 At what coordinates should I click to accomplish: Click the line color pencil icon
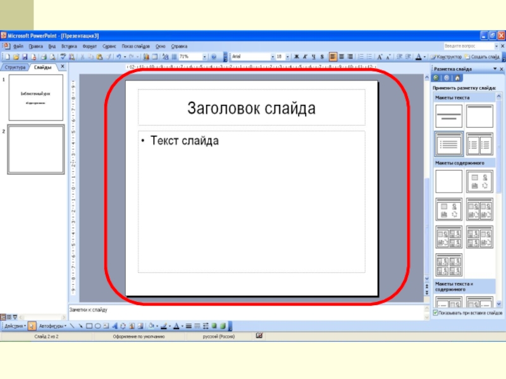tap(164, 326)
